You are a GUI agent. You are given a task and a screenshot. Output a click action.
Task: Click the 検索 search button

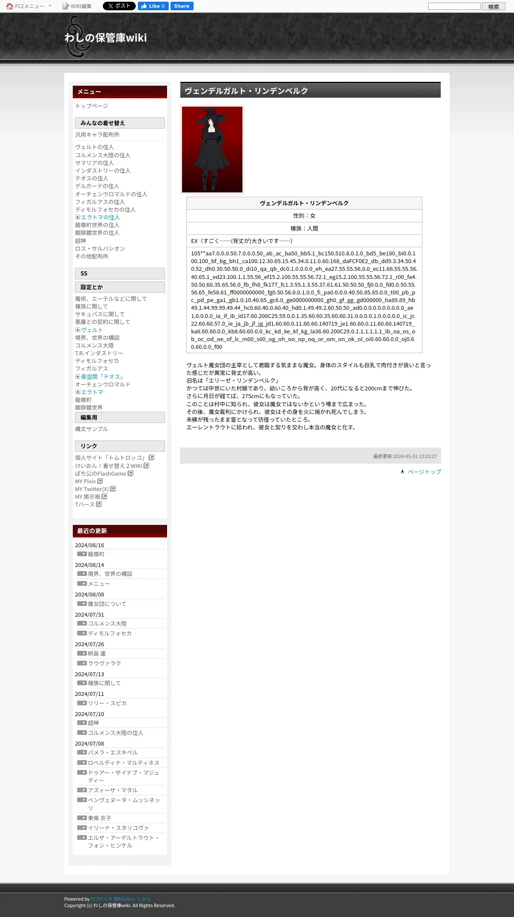(x=493, y=6)
